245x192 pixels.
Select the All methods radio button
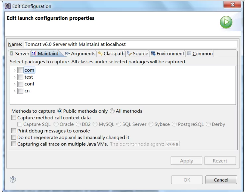point(112,111)
